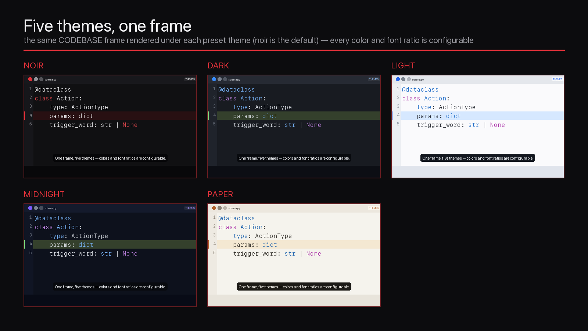Click the "Five themes, one frame" title
Image resolution: width=588 pixels, height=331 pixels.
pos(108,26)
